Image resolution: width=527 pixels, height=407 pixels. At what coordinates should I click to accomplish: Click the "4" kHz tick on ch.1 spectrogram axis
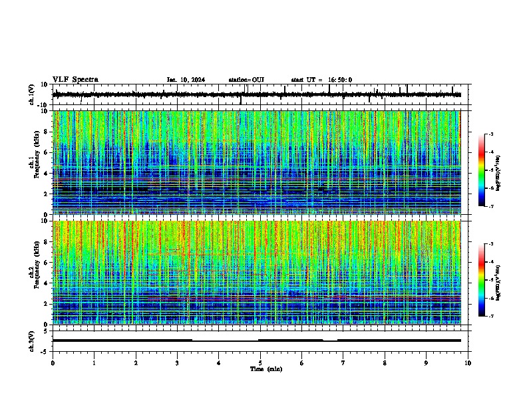tap(46, 174)
